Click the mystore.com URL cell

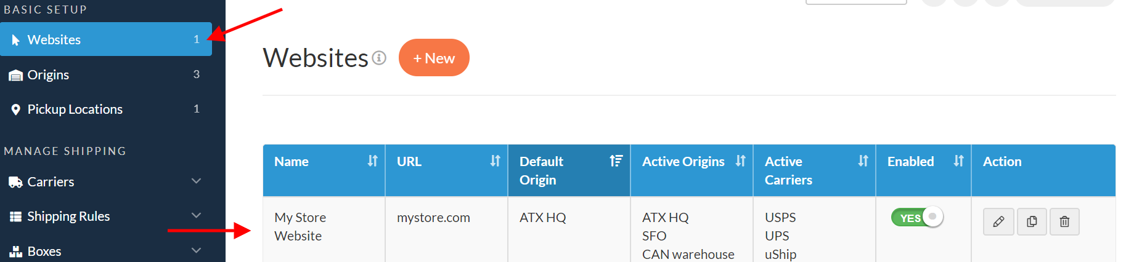click(433, 218)
